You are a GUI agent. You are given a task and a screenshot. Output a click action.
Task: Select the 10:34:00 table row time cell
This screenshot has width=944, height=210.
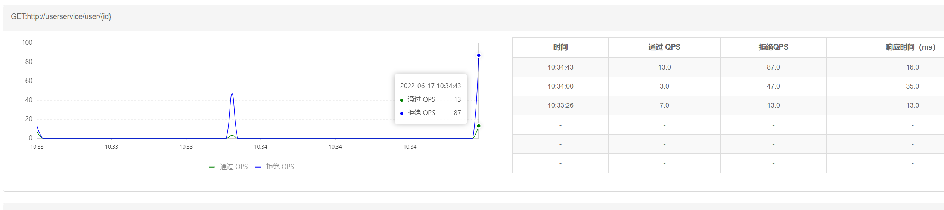560,86
